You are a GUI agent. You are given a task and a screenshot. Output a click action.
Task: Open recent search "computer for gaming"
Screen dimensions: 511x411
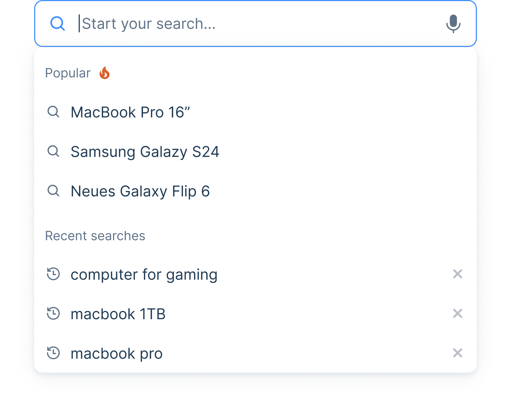tap(144, 275)
